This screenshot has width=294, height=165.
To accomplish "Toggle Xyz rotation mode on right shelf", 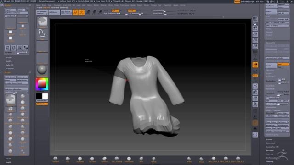I will [x=255, y=75].
